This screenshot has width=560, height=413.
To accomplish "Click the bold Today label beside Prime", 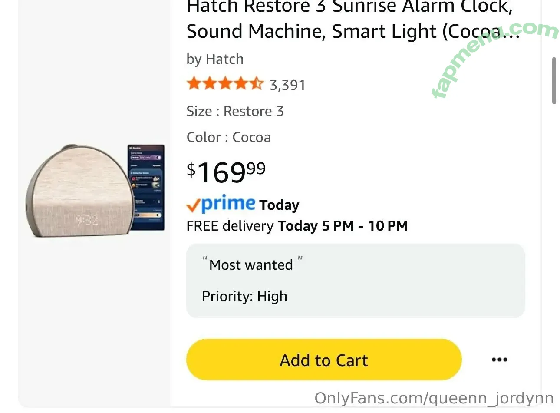I will coord(279,205).
